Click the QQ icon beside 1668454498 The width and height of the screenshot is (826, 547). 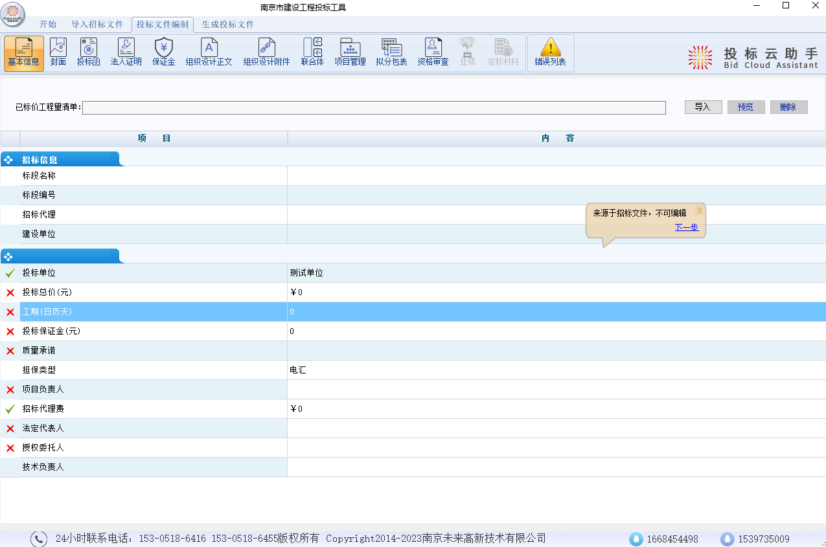(636, 539)
